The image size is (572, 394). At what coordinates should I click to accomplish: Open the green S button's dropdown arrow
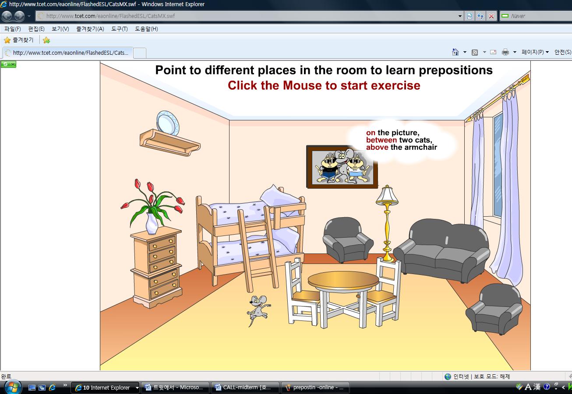[x=13, y=64]
